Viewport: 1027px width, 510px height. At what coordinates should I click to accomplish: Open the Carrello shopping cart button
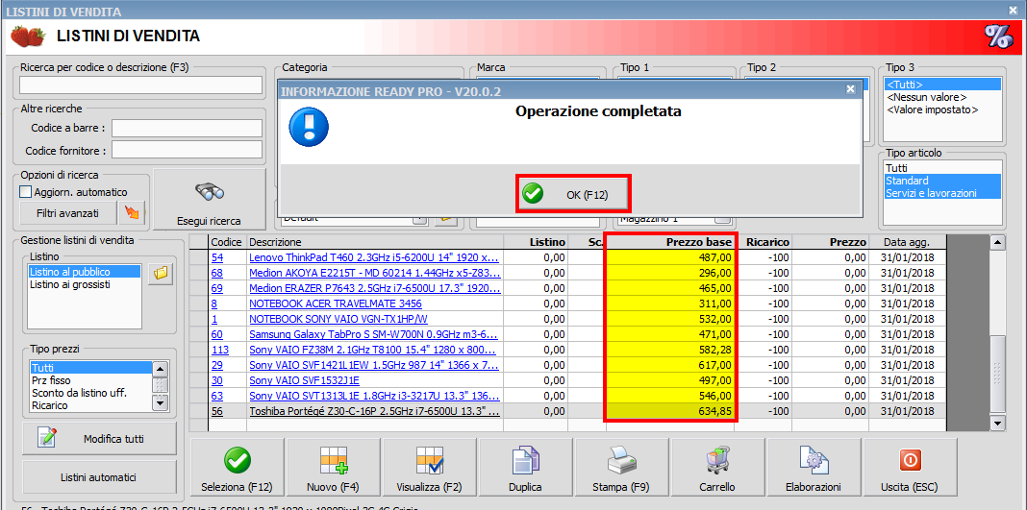click(718, 468)
